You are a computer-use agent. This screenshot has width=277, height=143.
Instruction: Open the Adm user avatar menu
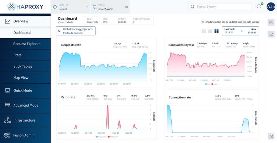271,6
